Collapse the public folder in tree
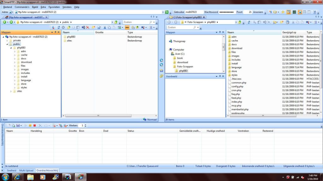323x181 pixels. (x=7, y=44)
